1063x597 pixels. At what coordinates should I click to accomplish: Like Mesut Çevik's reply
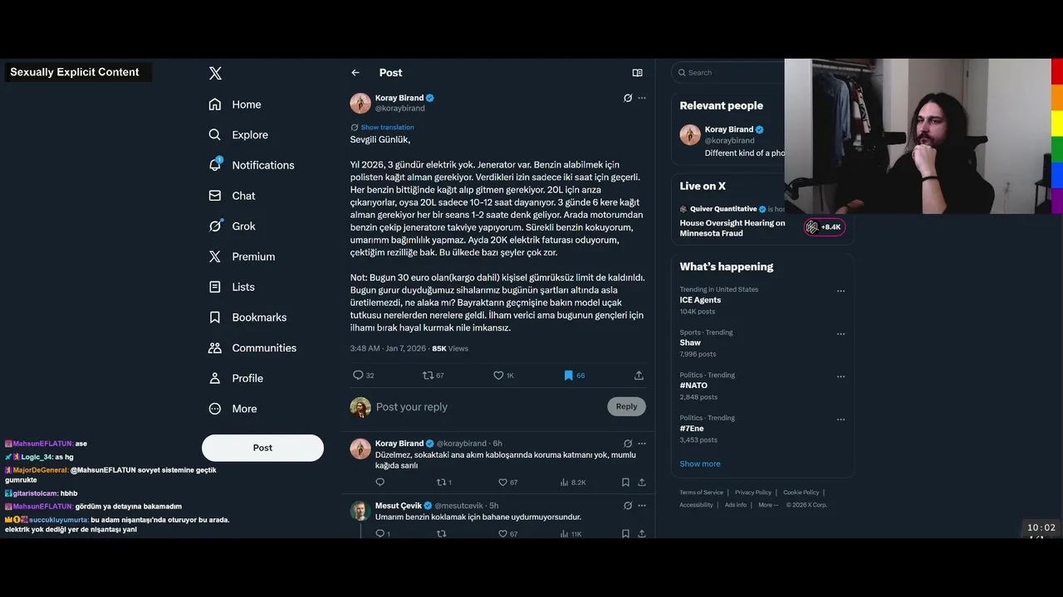pos(507,534)
